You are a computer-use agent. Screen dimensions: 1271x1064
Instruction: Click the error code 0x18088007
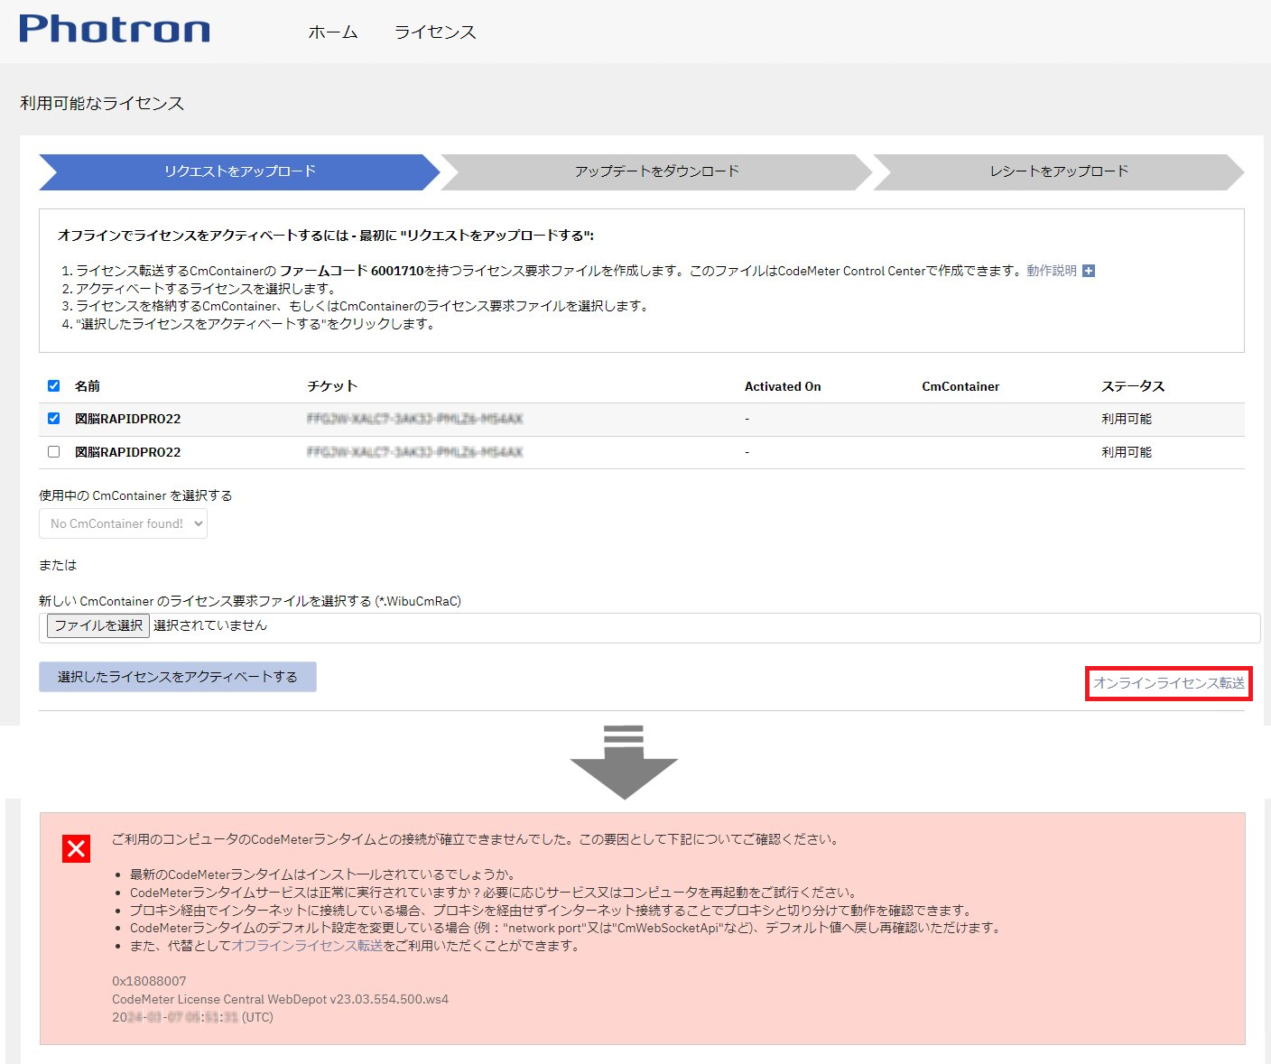tap(149, 981)
